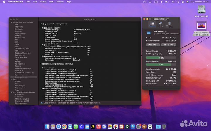Open Downloads folder in the Dock
This screenshot has width=211, height=131.
pyautogui.click(x=158, y=126)
